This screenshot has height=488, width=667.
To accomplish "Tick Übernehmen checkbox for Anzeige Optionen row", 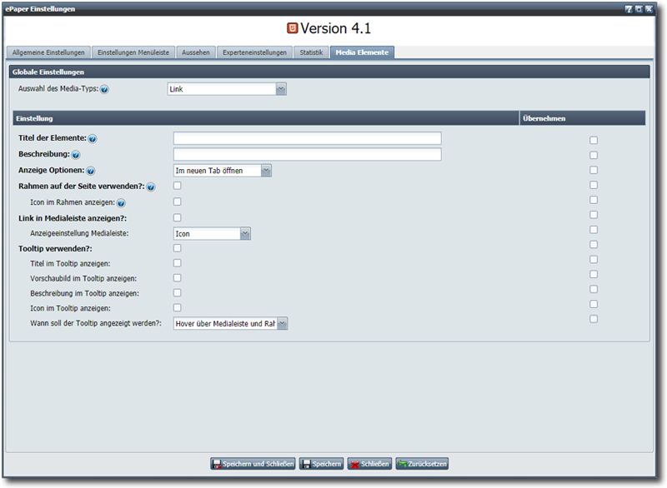I will [x=594, y=170].
